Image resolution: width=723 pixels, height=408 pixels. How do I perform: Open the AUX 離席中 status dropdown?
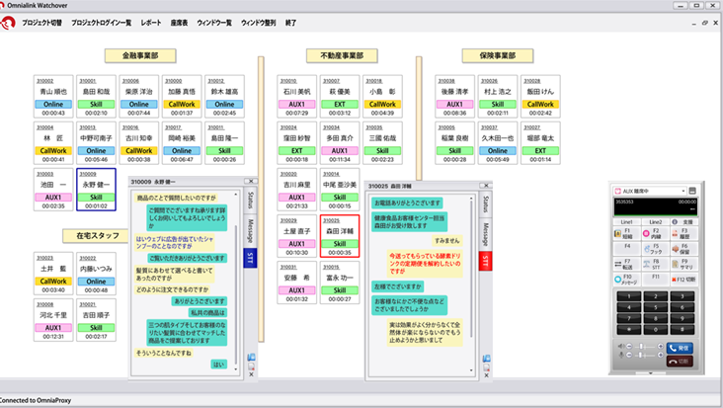(x=650, y=191)
